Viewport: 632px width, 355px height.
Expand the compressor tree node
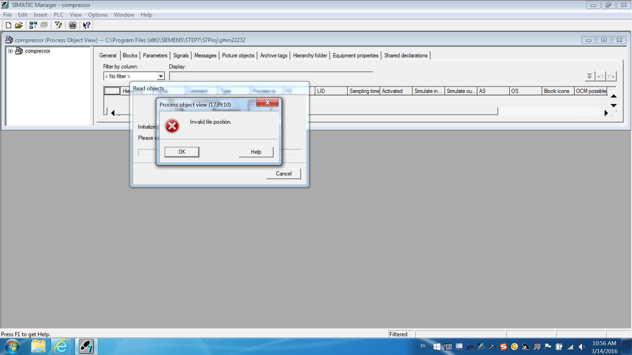(10, 51)
